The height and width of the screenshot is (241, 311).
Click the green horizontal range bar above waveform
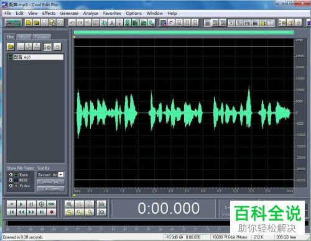click(184, 32)
